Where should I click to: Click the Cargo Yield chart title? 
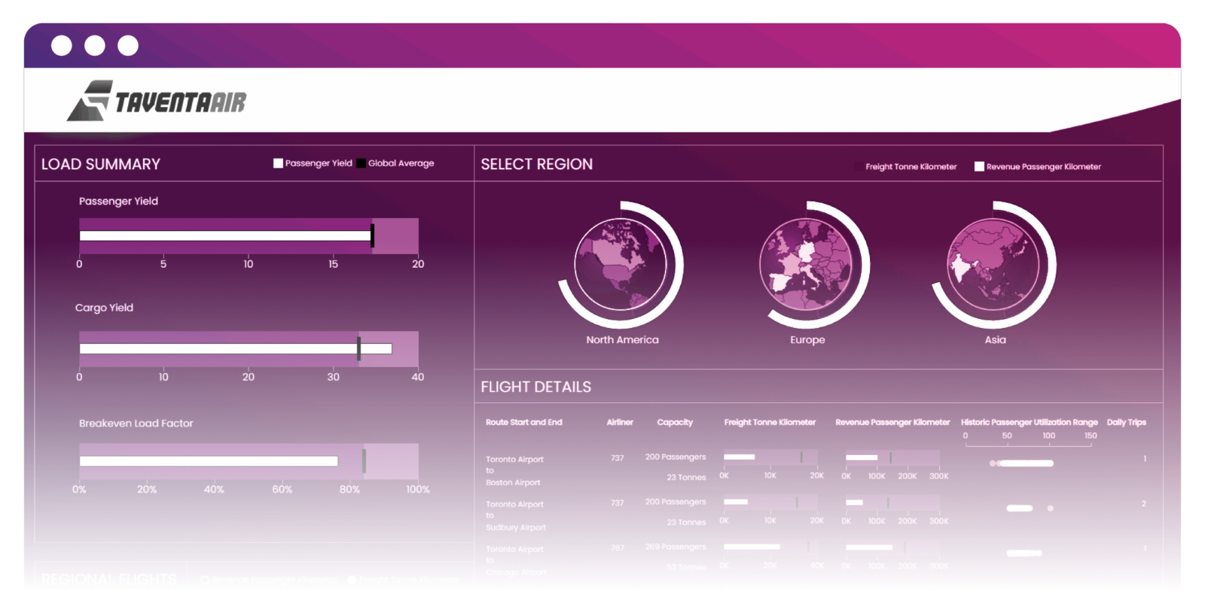point(104,308)
